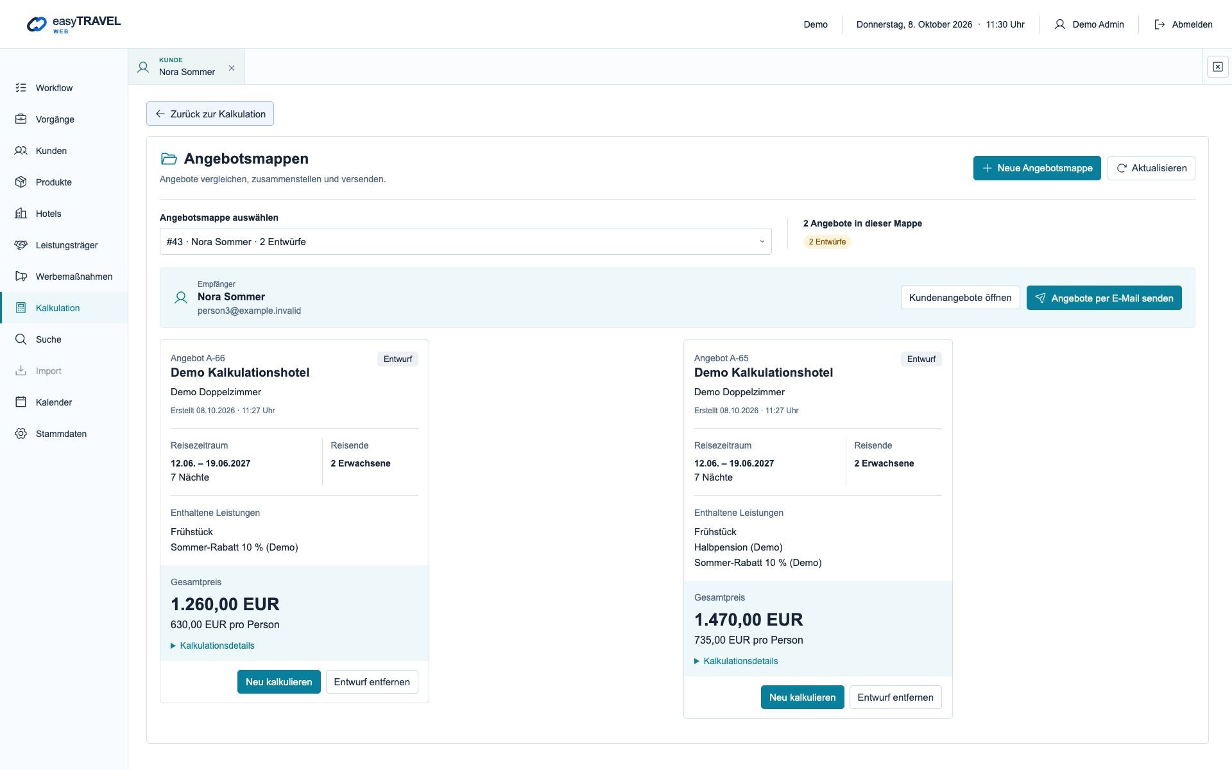Click 630,00 EUR pro Person
Viewport: 1232px width, 770px height.
(225, 624)
